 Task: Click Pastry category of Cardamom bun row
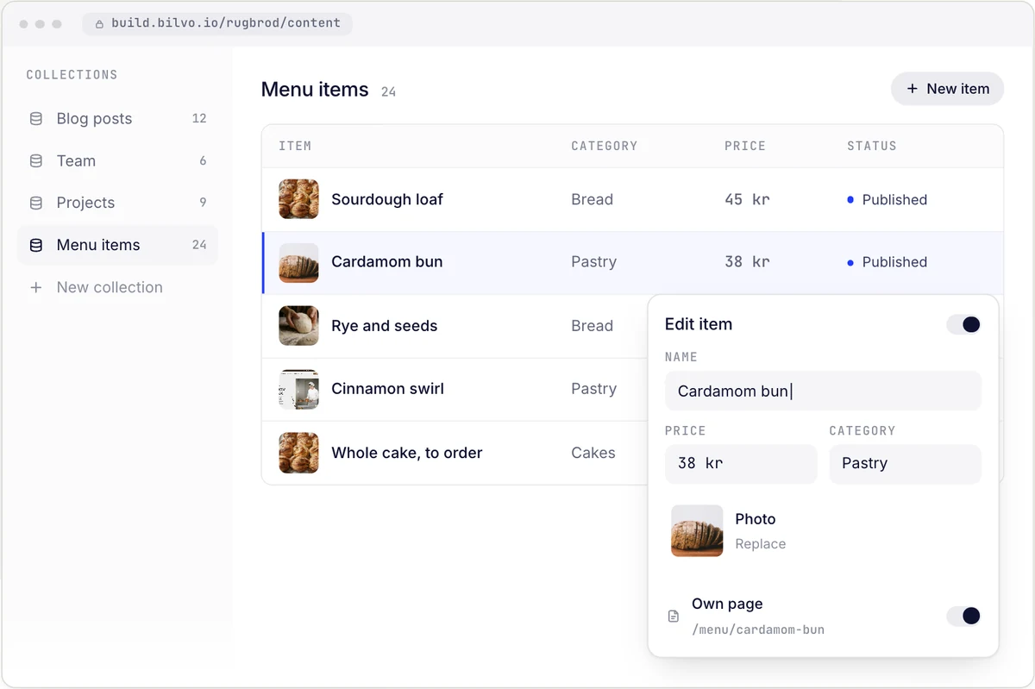pos(594,262)
